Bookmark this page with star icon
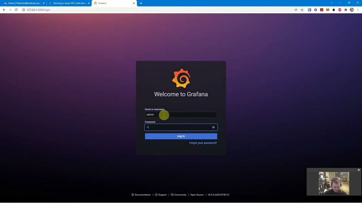This screenshot has height=203, width=362. [302, 10]
